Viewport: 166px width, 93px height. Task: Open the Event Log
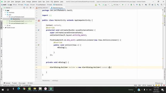click(159, 83)
